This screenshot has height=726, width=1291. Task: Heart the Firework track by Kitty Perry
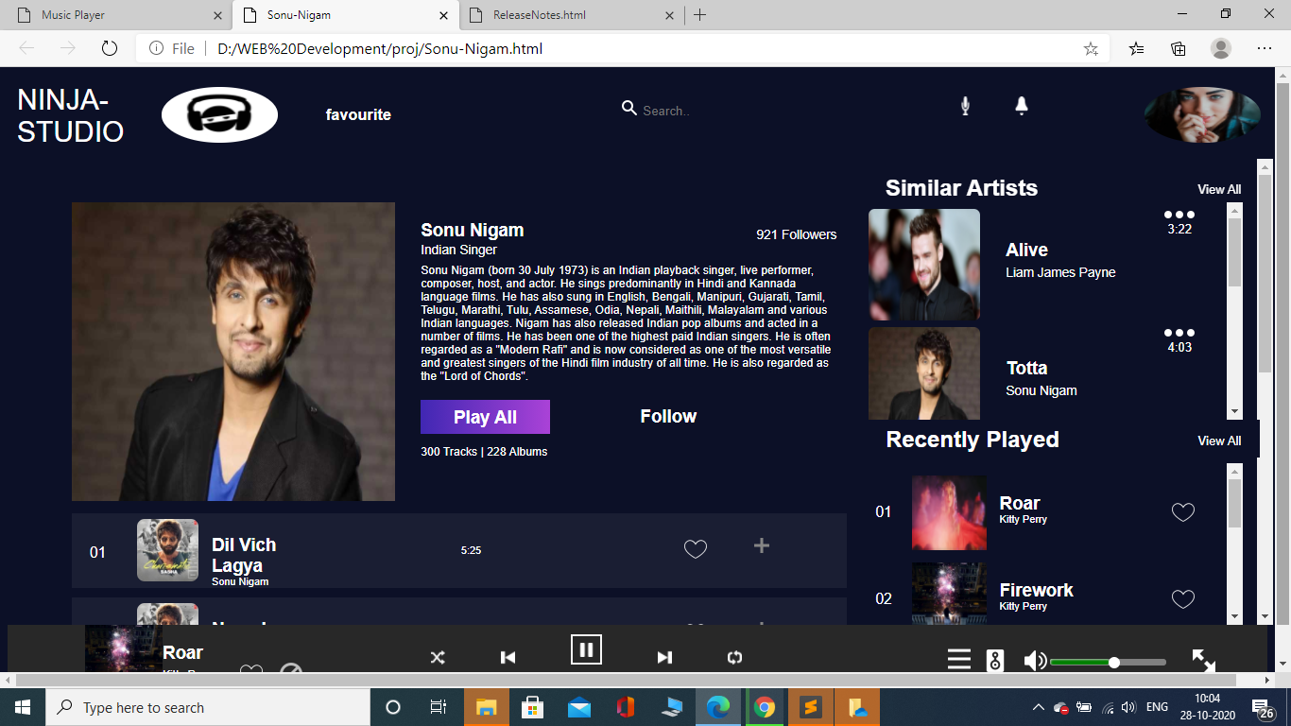coord(1182,598)
